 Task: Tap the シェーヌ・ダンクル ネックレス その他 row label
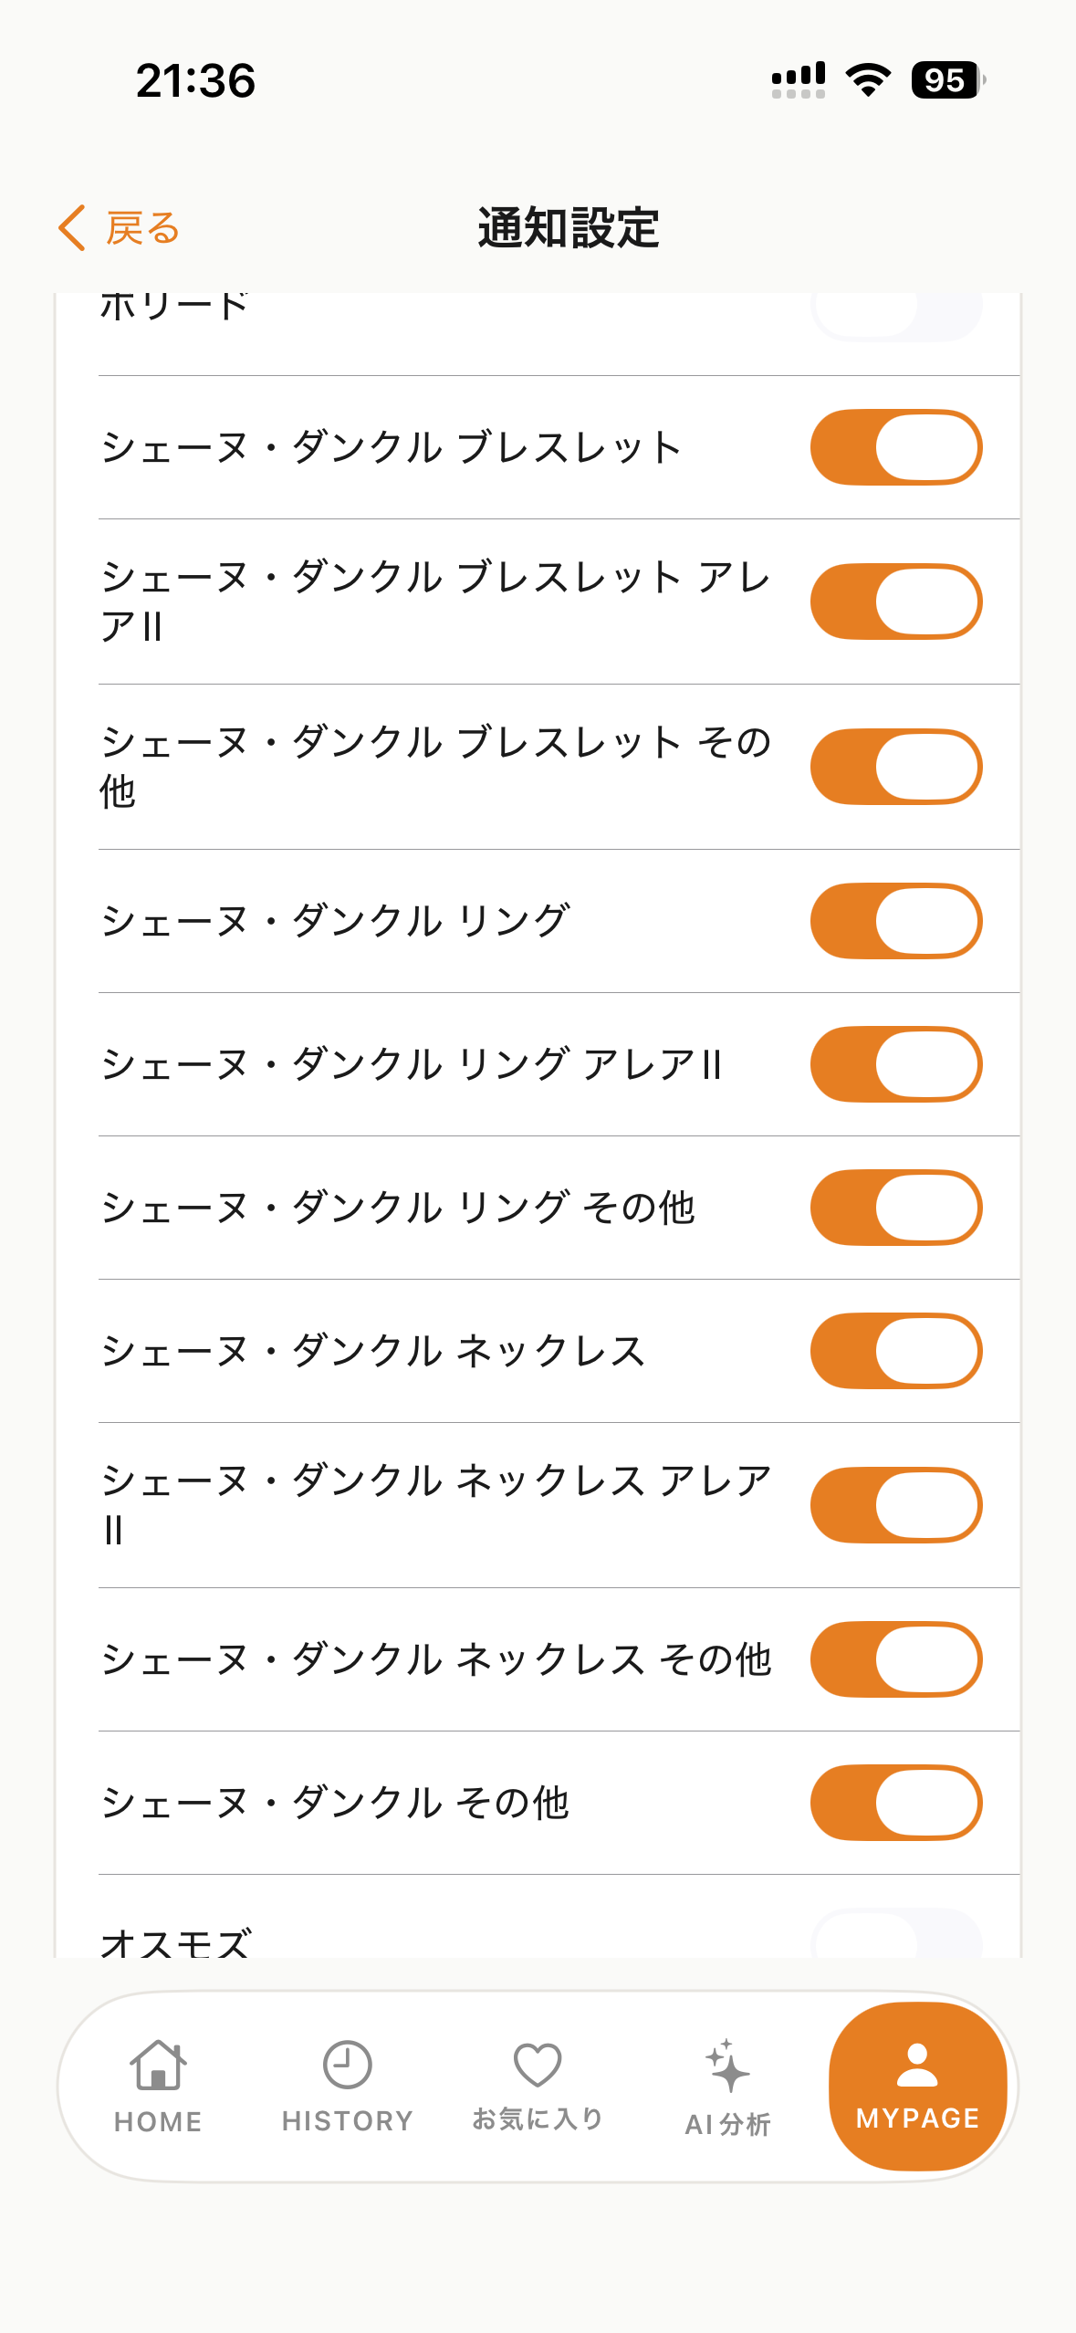pos(436,1659)
